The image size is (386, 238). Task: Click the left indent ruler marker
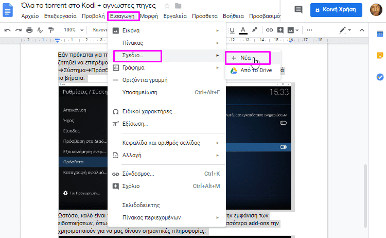coord(57,40)
